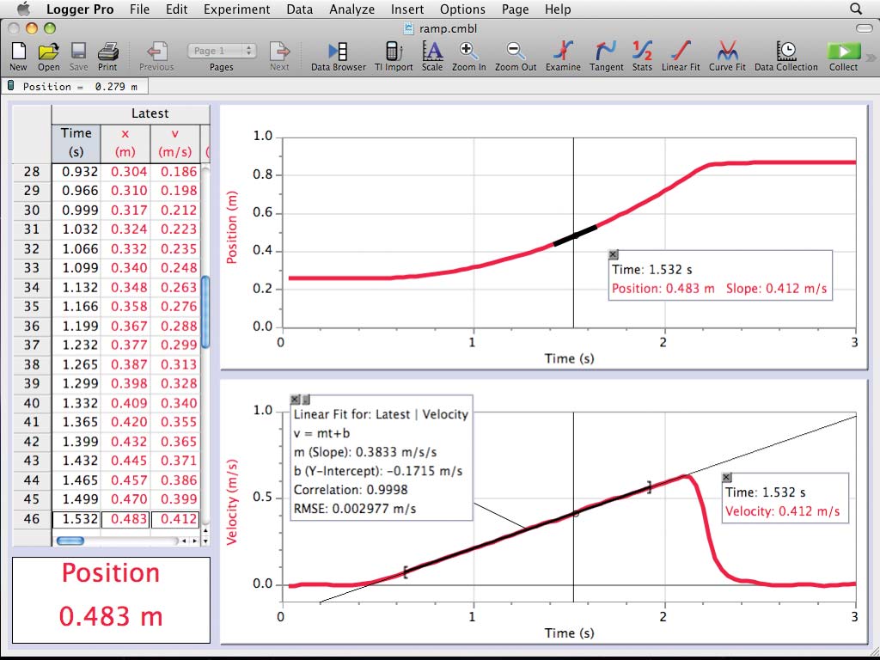Click the Time (s) label under position graph
The height and width of the screenshot is (660, 880).
(569, 358)
